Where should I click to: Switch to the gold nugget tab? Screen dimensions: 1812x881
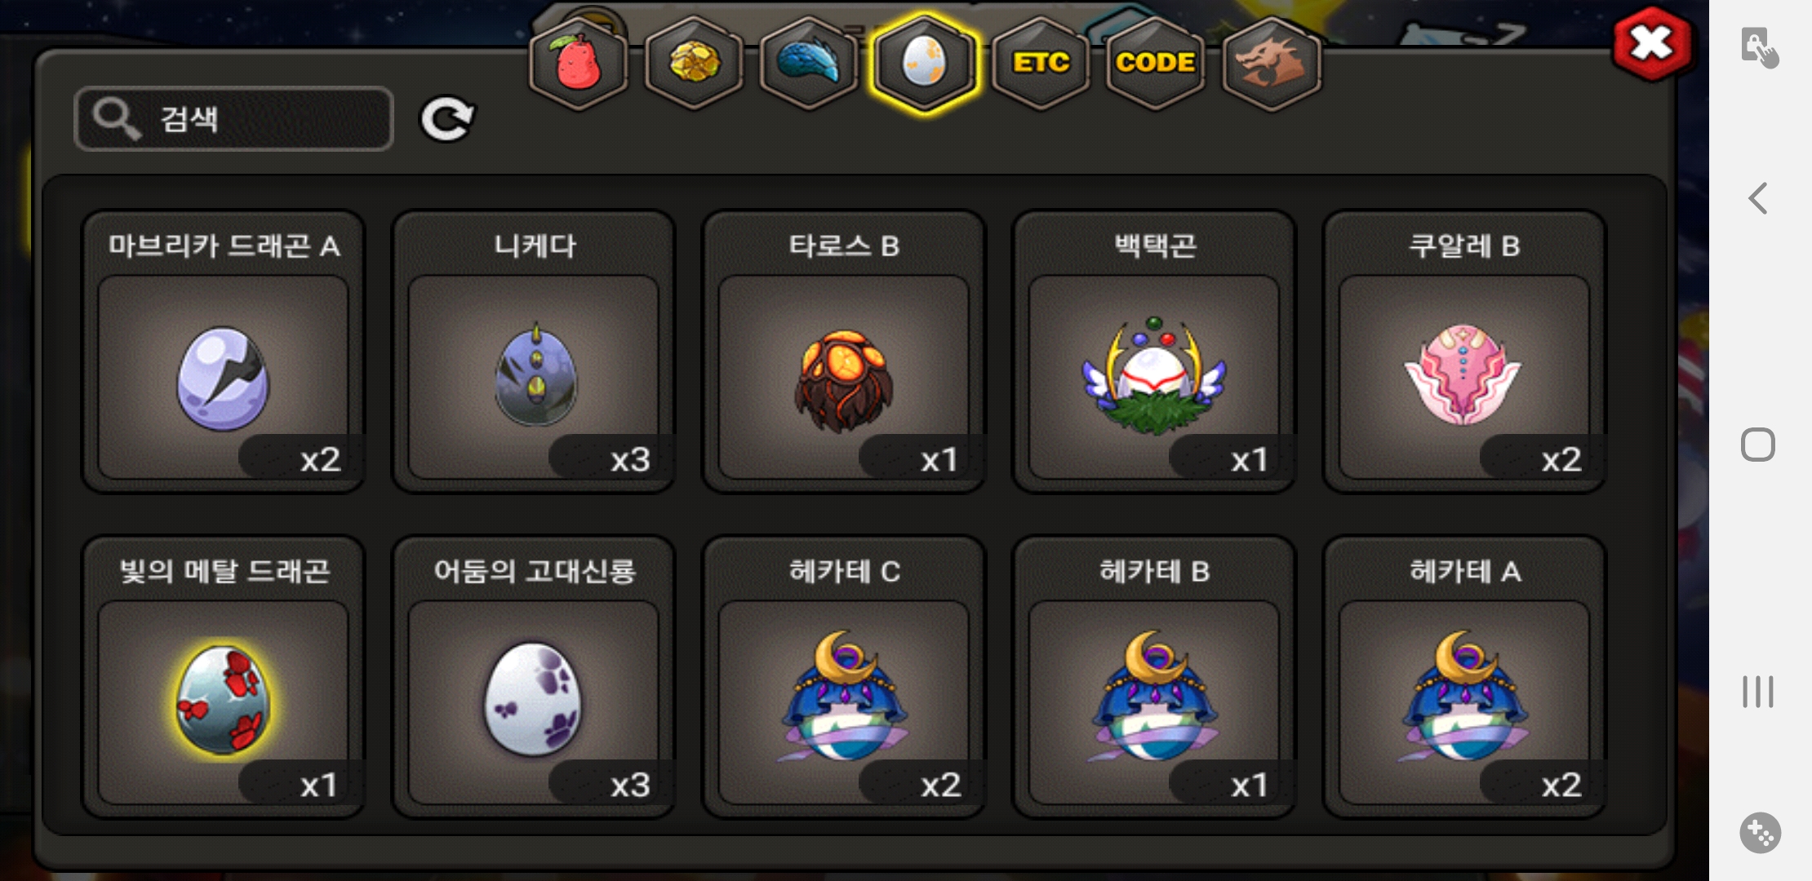694,64
